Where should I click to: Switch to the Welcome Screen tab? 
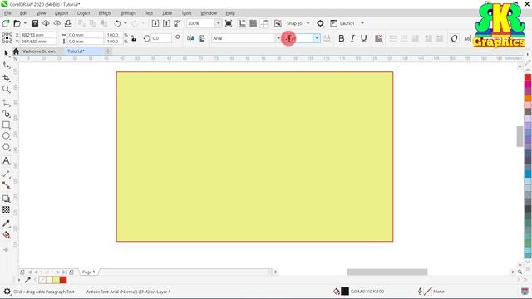coord(39,51)
